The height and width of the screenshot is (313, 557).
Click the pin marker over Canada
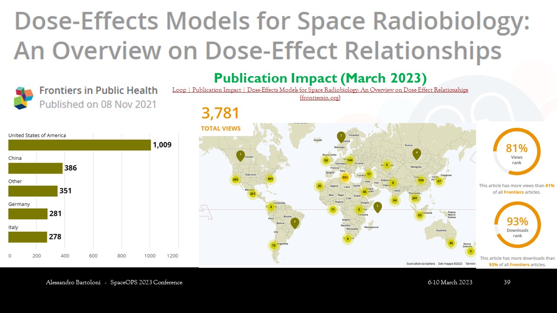[x=240, y=156]
